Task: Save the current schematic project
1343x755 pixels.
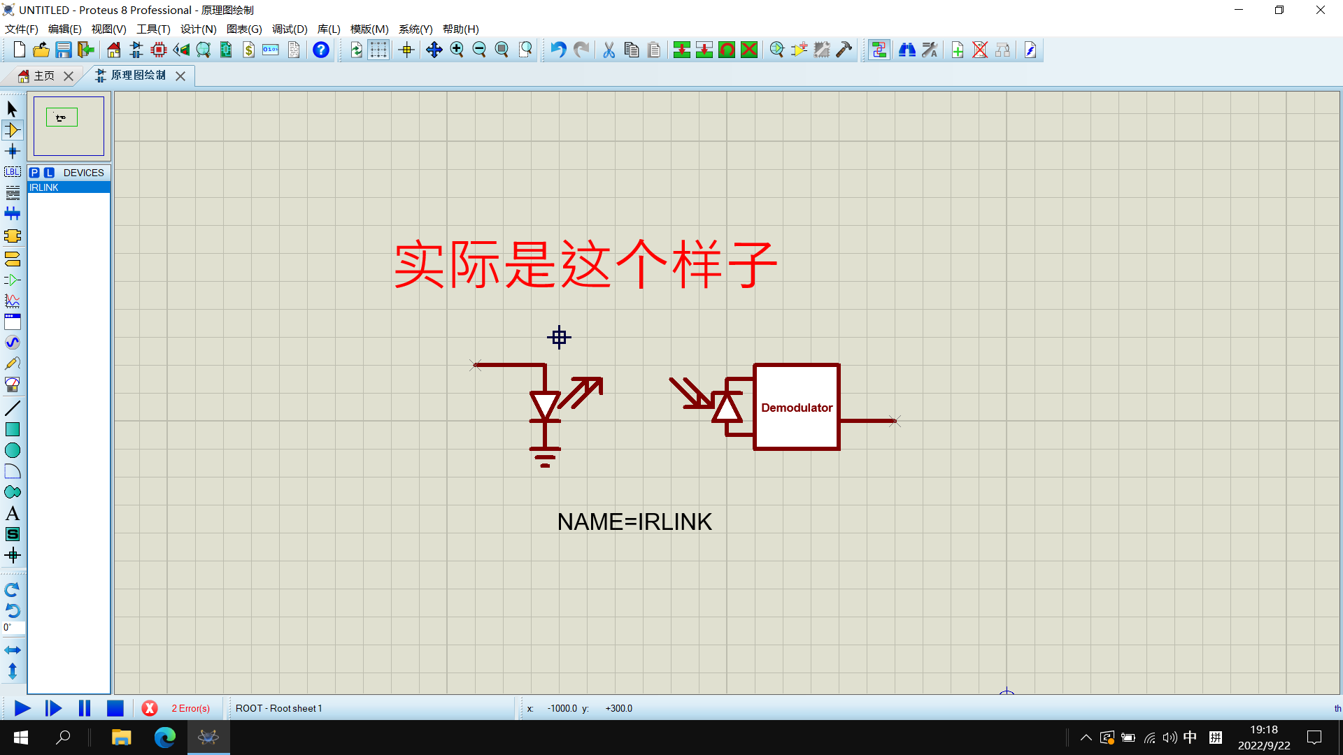Action: click(64, 50)
